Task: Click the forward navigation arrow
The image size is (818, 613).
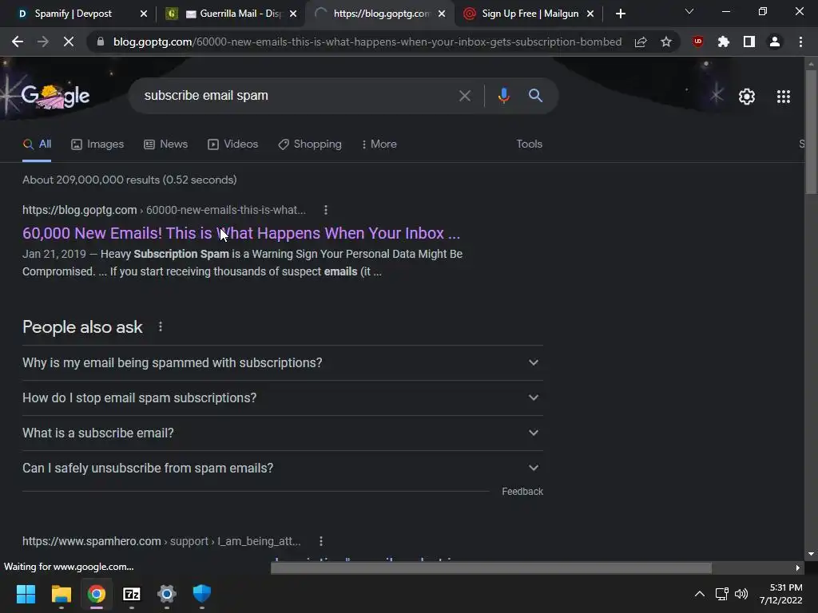Action: (x=43, y=42)
